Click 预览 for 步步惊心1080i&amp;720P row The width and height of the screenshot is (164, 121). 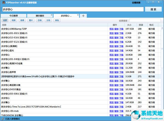coord(112,29)
